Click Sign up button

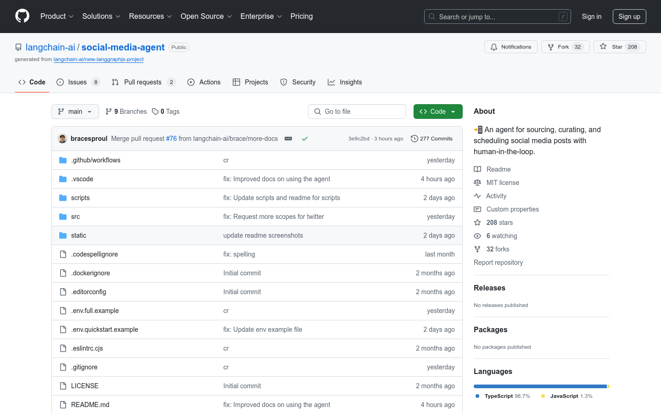(x=629, y=17)
